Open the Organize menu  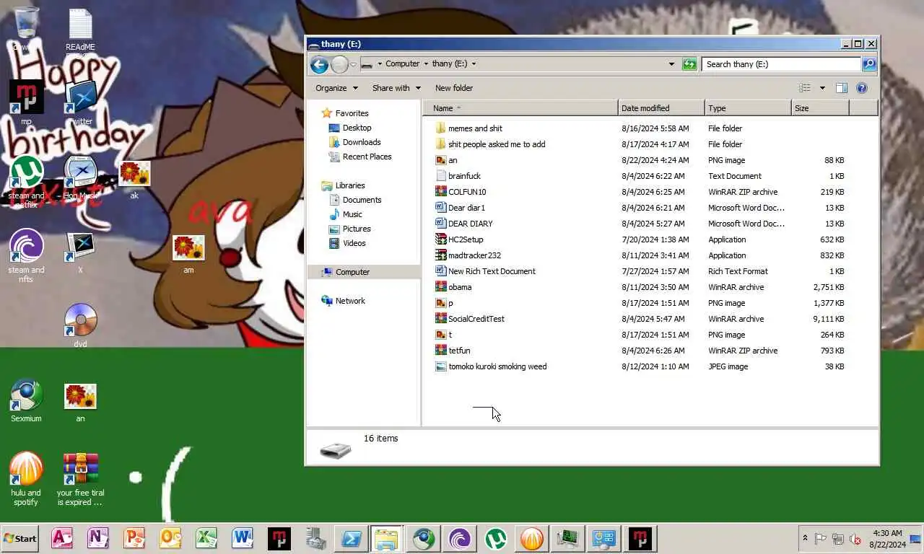[336, 88]
